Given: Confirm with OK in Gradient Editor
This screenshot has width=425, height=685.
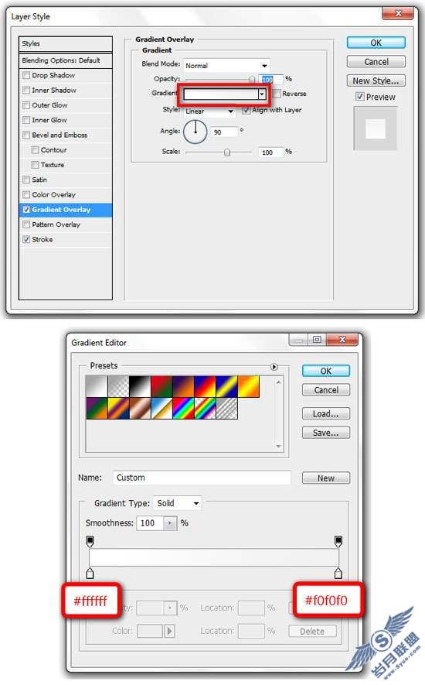Looking at the screenshot, I should [326, 371].
